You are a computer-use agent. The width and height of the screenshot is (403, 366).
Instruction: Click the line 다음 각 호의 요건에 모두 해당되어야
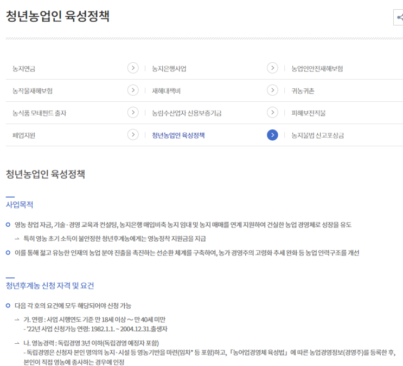pyautogui.click(x=73, y=306)
